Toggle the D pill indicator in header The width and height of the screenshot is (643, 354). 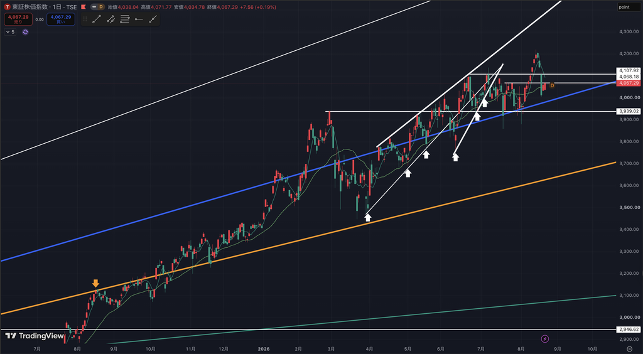coord(99,7)
